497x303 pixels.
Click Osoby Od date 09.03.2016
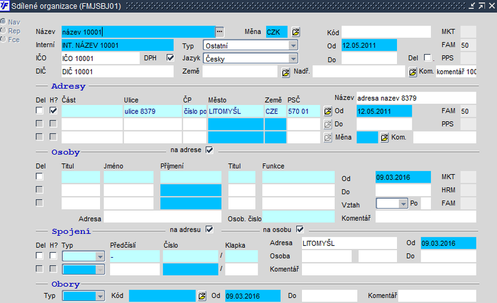(403, 177)
